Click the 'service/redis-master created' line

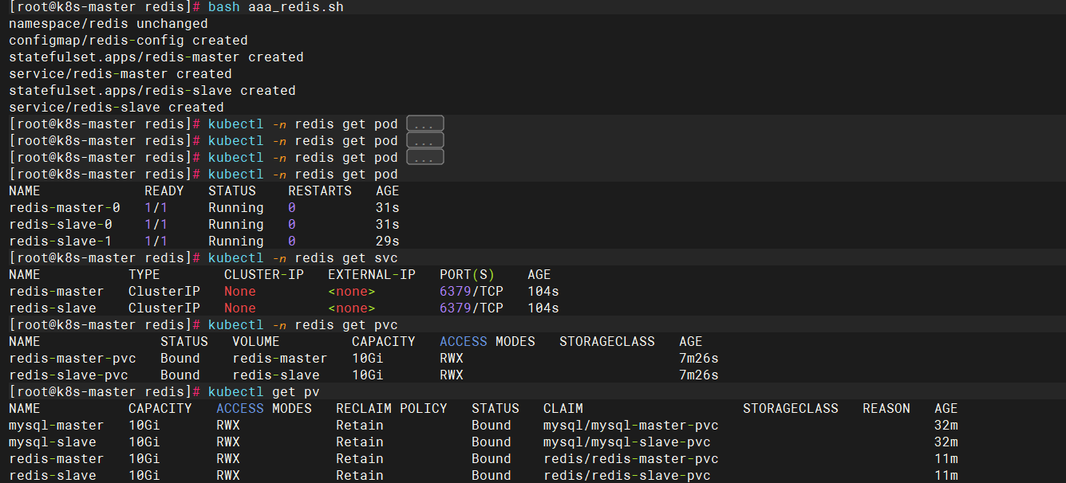click(120, 73)
